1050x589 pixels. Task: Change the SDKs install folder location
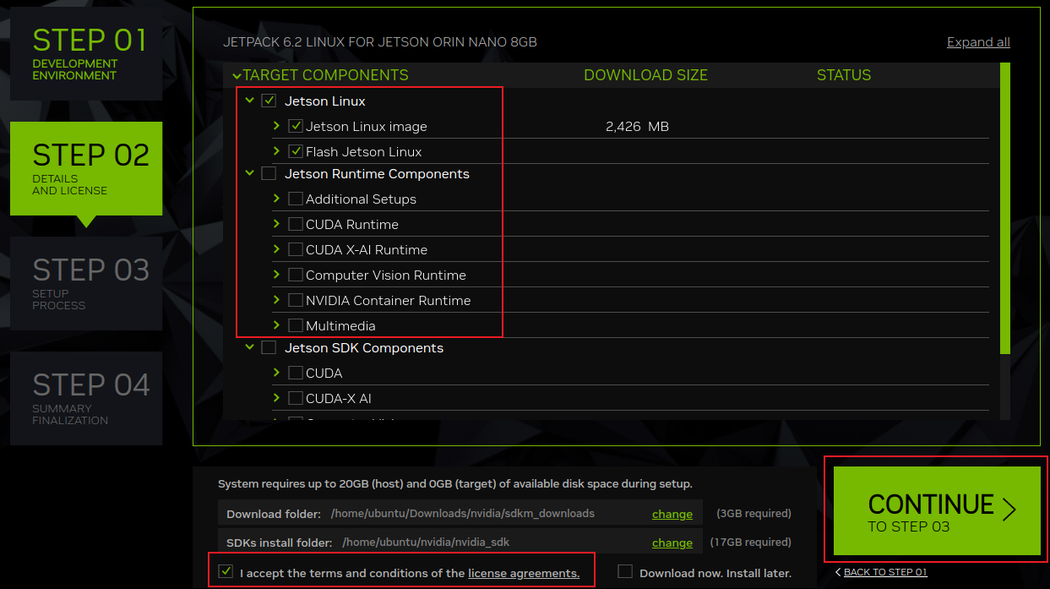pos(672,543)
